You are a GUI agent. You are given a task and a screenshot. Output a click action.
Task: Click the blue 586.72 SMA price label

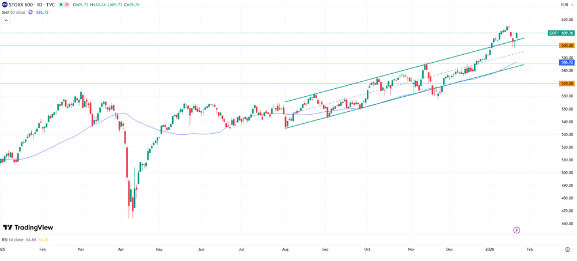567,62
